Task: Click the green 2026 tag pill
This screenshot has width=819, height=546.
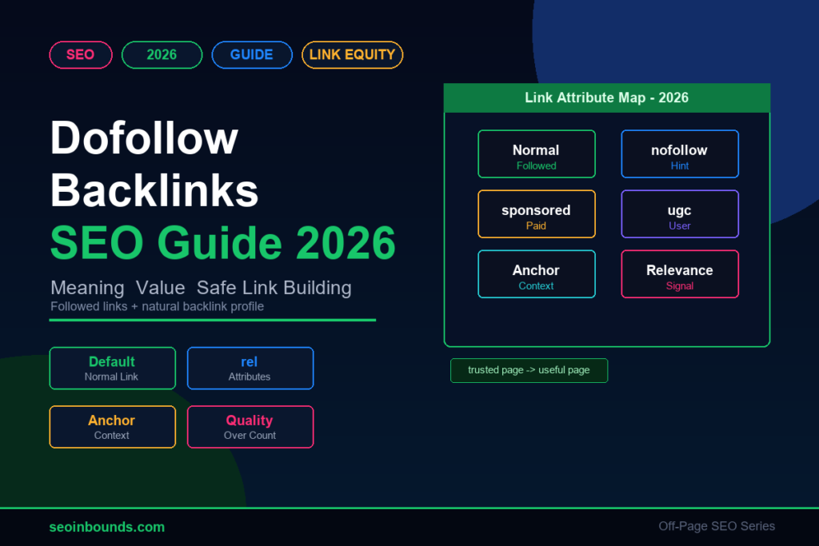Action: pos(162,55)
